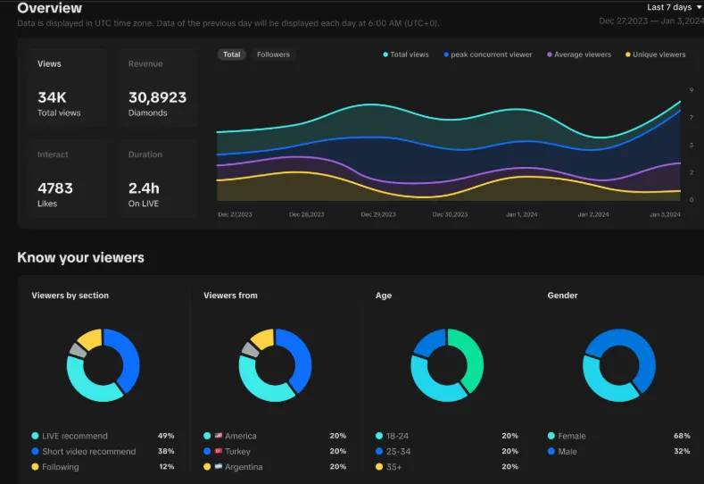The width and height of the screenshot is (704, 484).
Task: Toggle the Average viewers chart series
Action: click(577, 54)
